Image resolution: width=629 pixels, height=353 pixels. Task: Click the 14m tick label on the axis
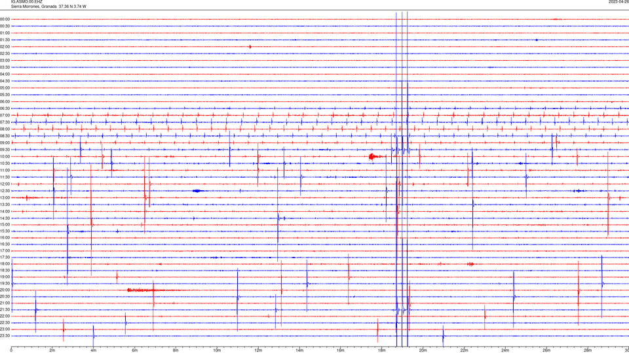(299, 350)
